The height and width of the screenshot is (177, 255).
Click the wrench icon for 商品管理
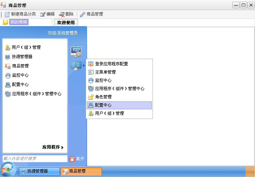pos(83,14)
